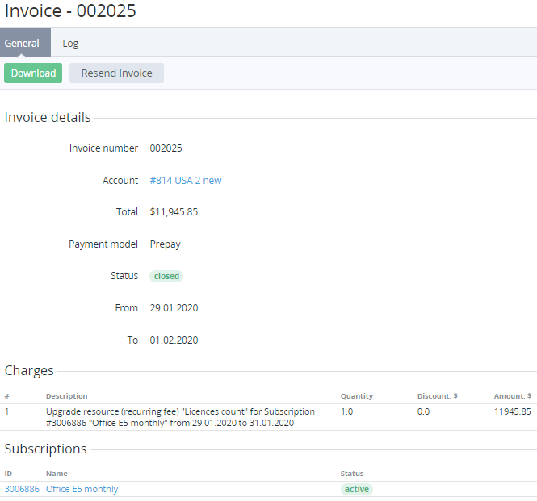Click the Amount, $ column header
Image resolution: width=537 pixels, height=501 pixels.
point(512,396)
